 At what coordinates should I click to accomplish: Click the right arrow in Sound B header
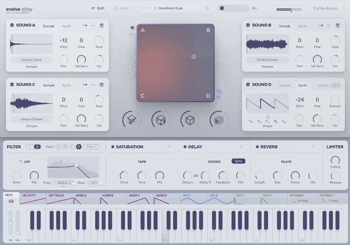[321, 26]
